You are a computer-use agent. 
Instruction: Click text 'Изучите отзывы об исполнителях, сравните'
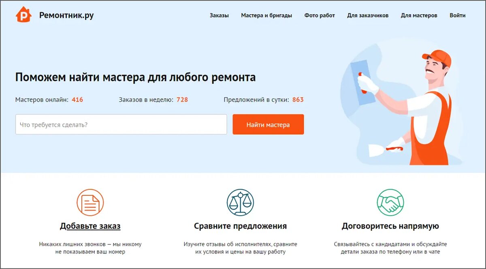(x=240, y=244)
